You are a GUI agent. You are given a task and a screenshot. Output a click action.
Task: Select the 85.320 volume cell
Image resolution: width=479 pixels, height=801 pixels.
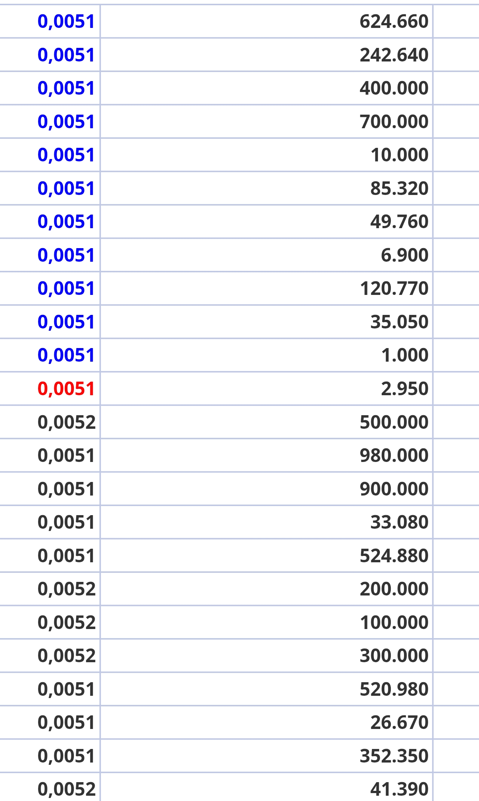point(399,189)
